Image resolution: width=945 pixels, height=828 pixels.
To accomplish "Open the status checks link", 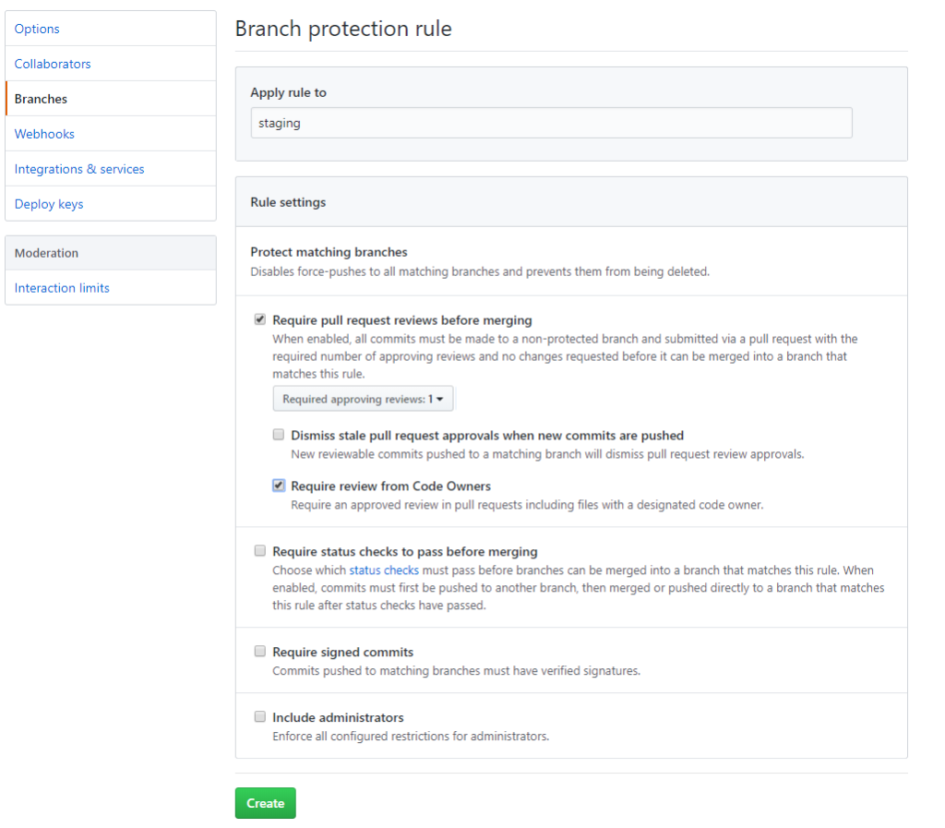I will coord(383,570).
